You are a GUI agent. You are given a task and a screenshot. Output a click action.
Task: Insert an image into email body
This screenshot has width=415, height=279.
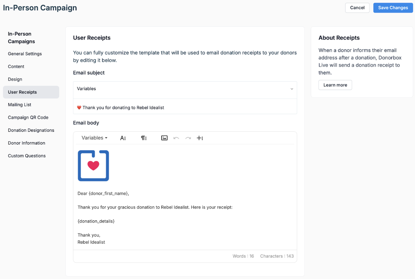pyautogui.click(x=164, y=138)
